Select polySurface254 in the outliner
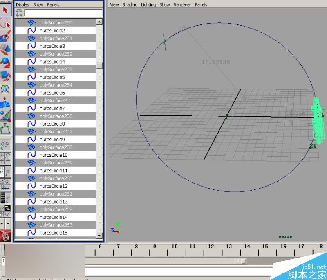Image resolution: width=327 pixels, height=280 pixels. (56, 85)
